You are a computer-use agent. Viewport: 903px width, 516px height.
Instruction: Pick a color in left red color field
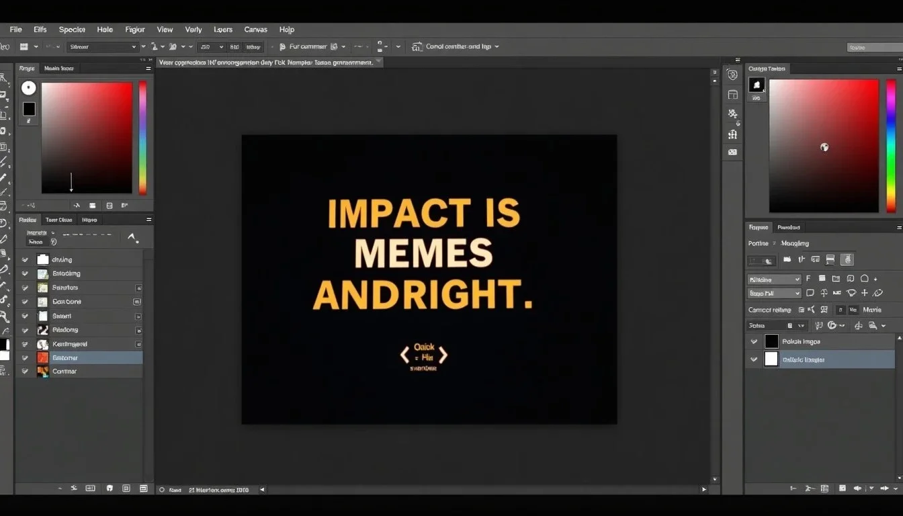87,138
